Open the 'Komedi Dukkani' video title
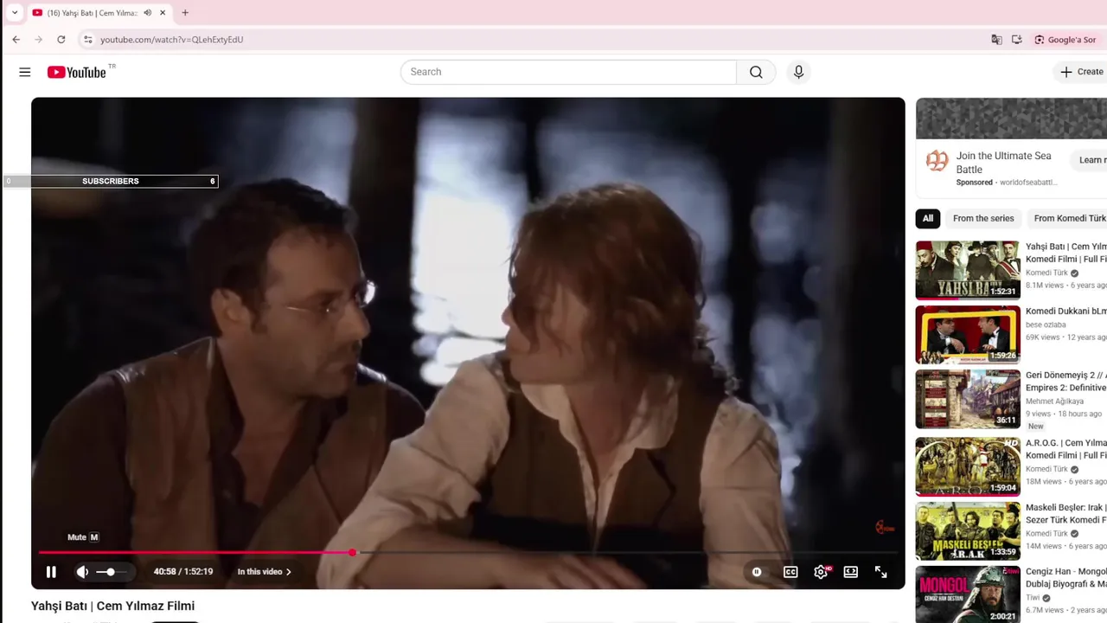Screen dimensions: 1107x623 1066,311
